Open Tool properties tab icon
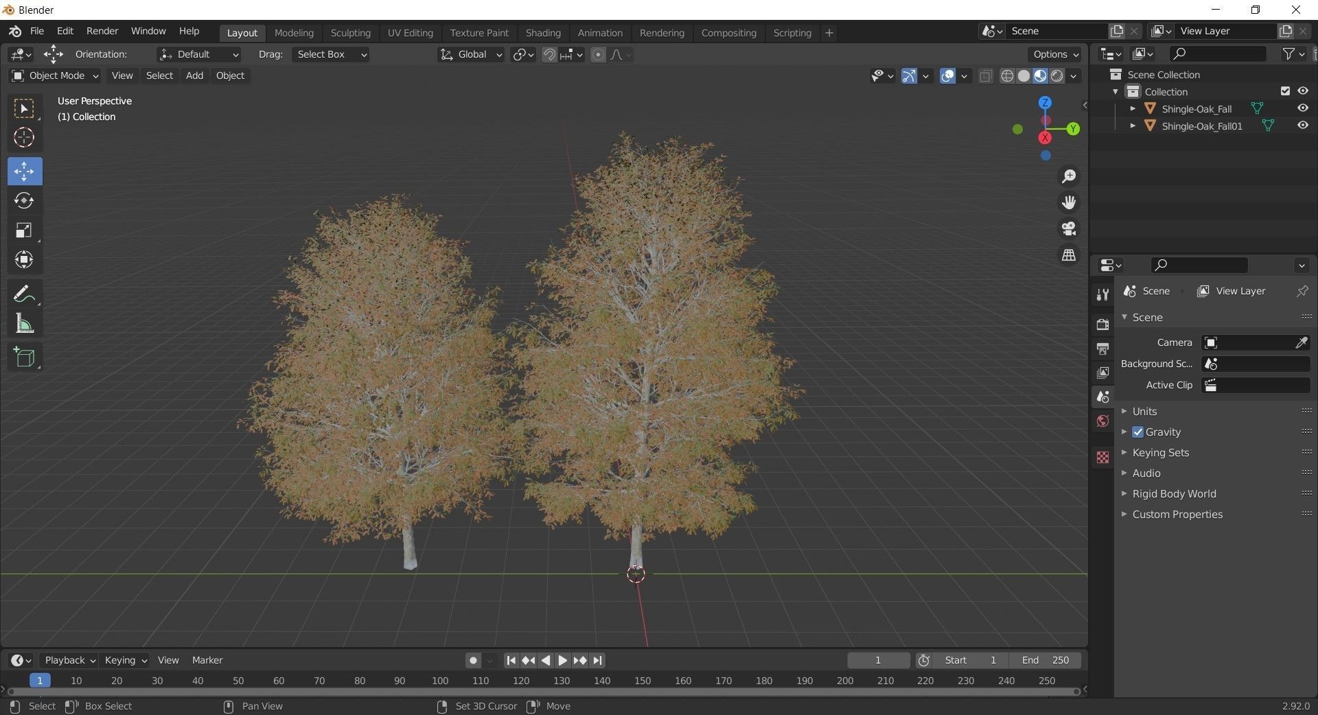This screenshot has height=715, width=1318. point(1102,294)
